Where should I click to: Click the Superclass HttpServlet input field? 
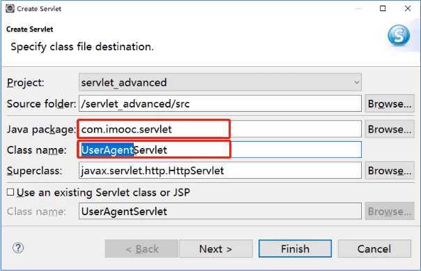point(220,170)
